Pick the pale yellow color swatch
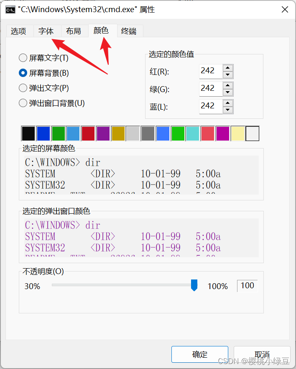The width and height of the screenshot is (296, 369). tap(238, 133)
